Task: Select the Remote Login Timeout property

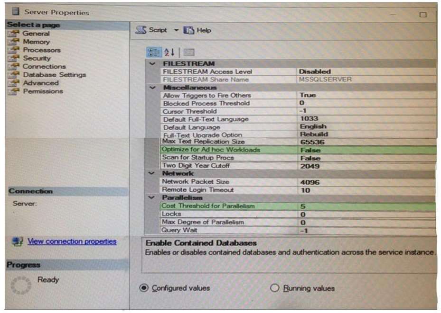Action: click(298, 190)
